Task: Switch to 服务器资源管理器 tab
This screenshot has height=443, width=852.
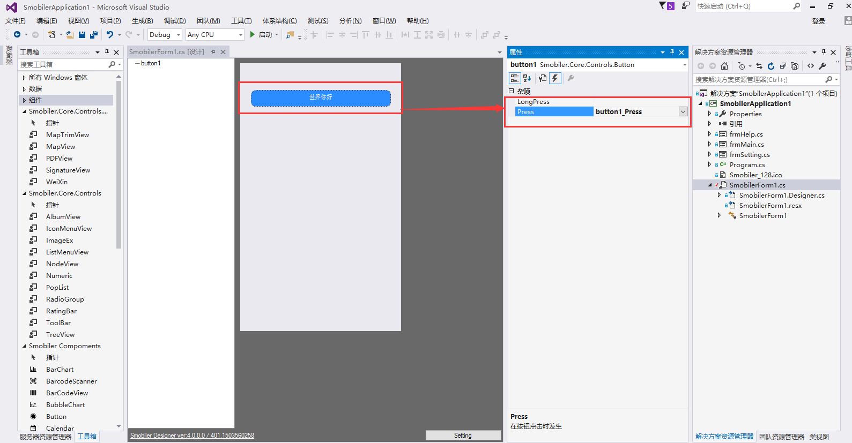Action: (46, 437)
